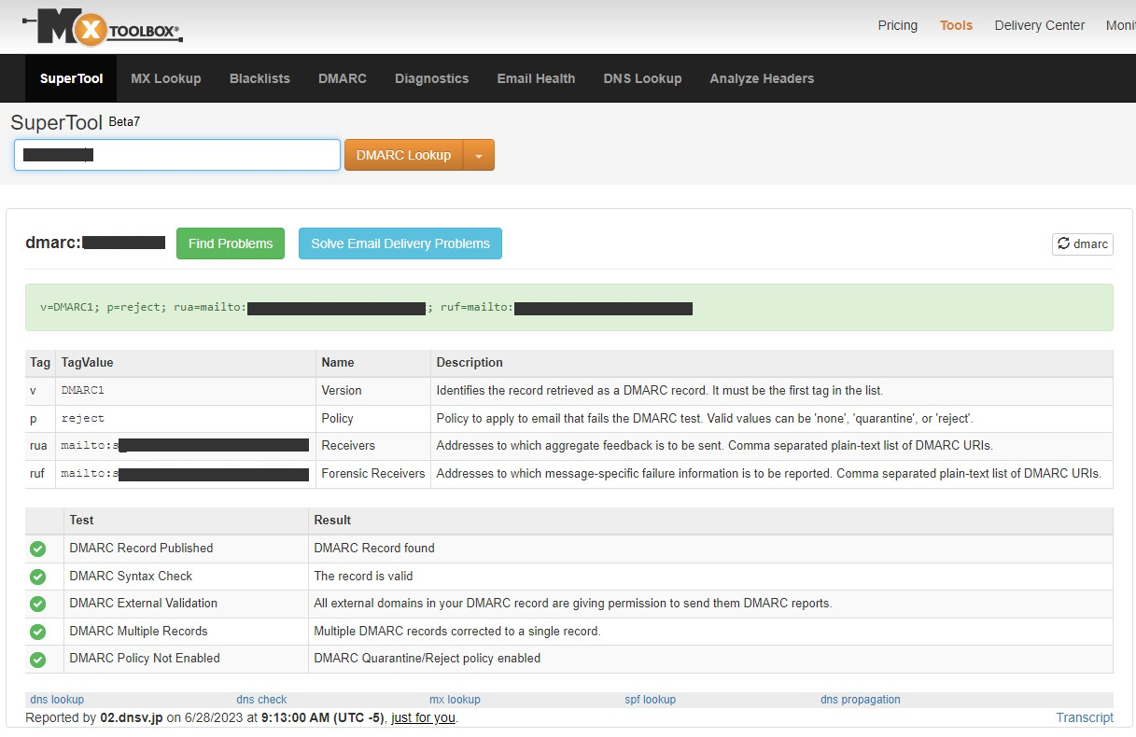Click the green check icon for DMARC Policy Not Enabled
Screen dimensions: 1136x737
pos(37,660)
